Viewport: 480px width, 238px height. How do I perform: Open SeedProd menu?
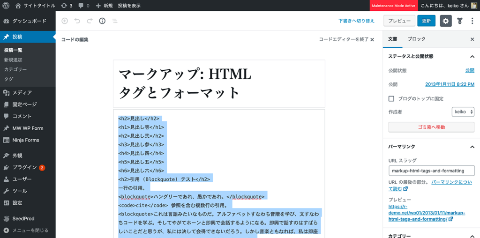pyautogui.click(x=28, y=218)
